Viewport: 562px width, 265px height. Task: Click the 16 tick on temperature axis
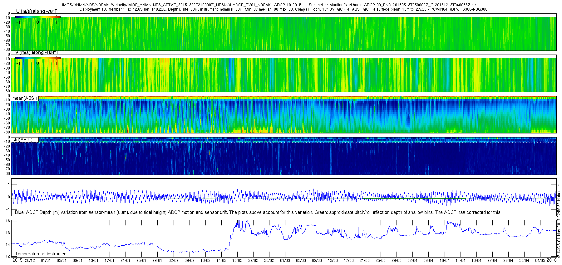coord(8,233)
